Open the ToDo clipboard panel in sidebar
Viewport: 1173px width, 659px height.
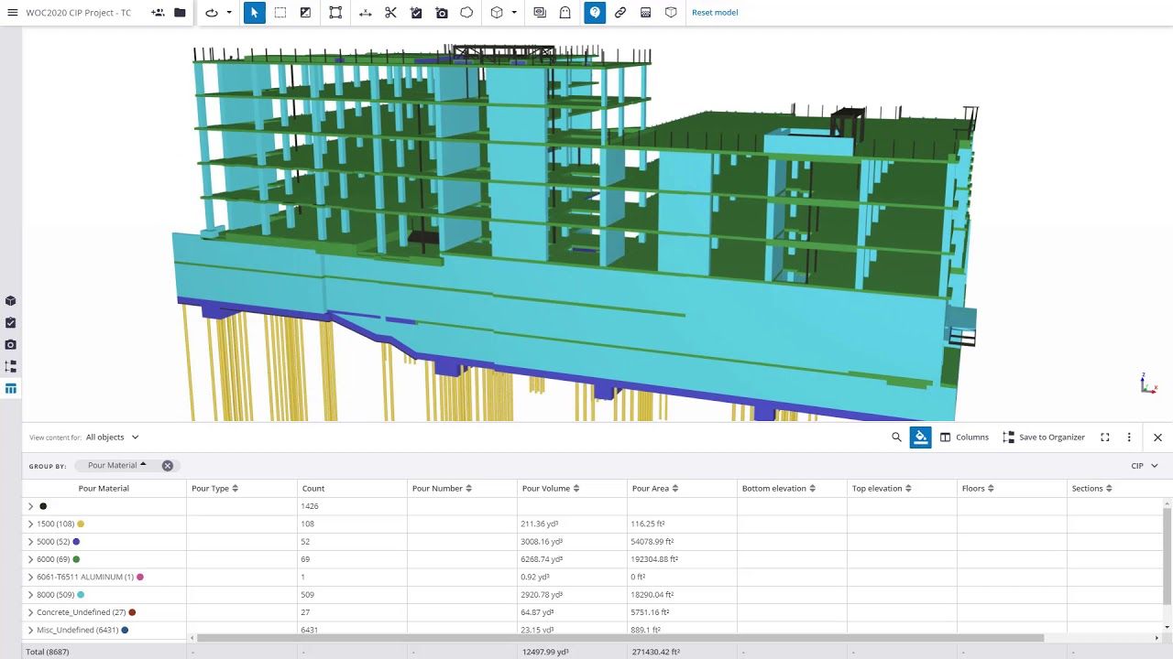pyautogui.click(x=10, y=323)
